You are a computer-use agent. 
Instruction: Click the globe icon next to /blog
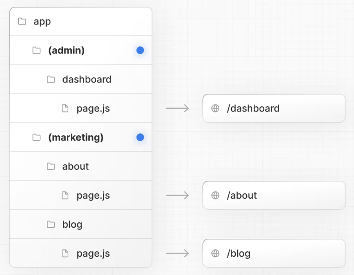click(215, 254)
